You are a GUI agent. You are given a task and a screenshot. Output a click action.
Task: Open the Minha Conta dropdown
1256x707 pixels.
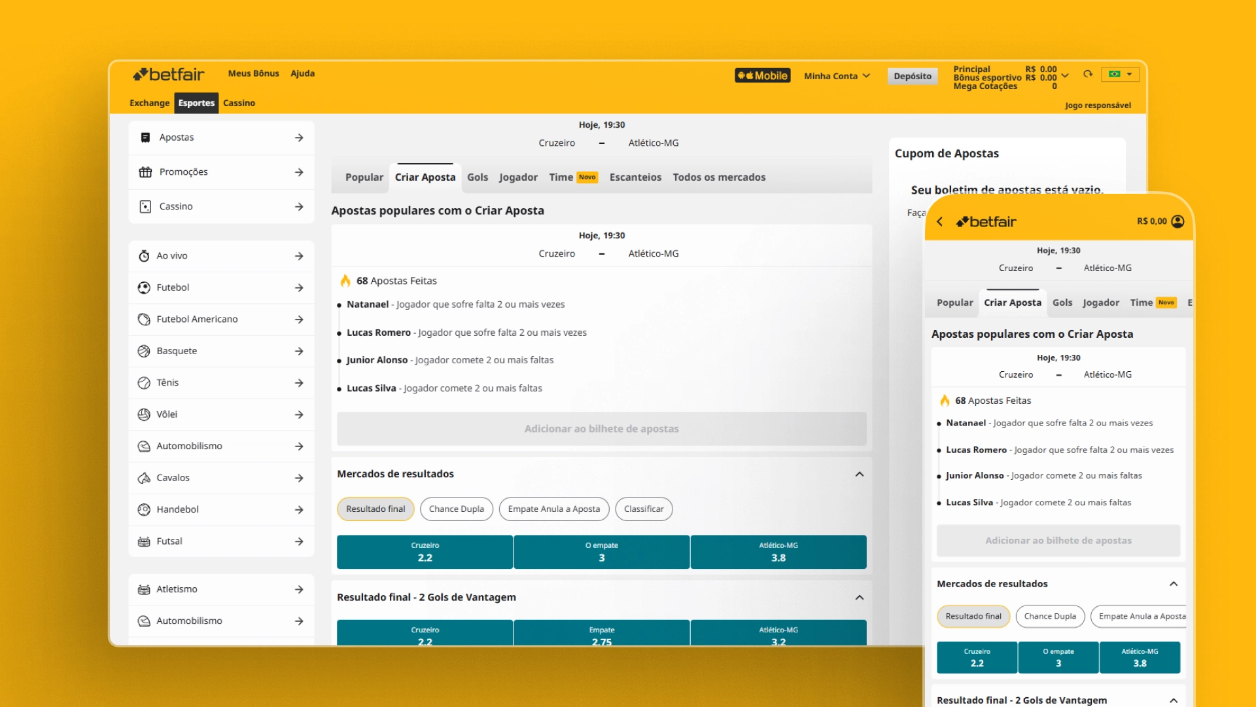[837, 76]
